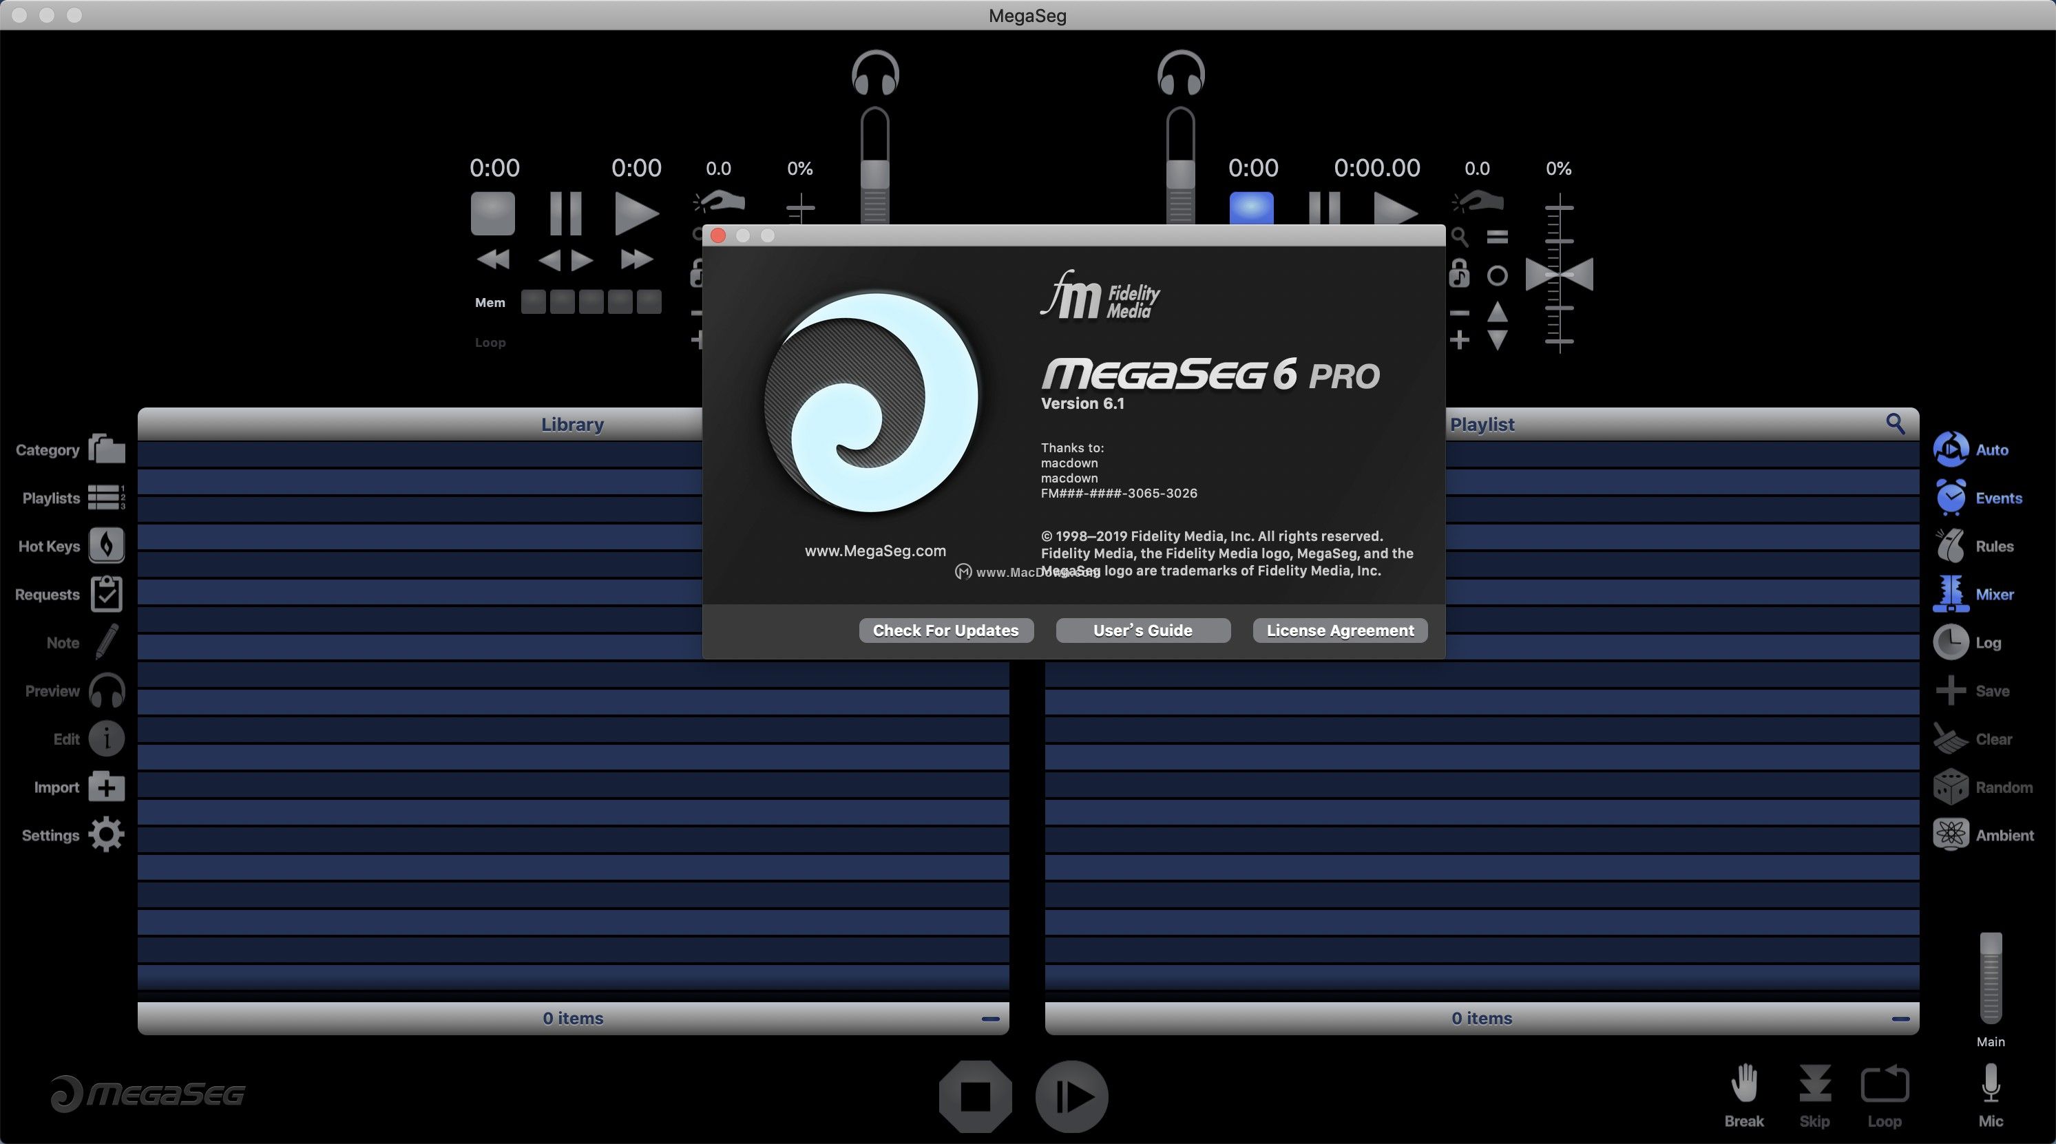Click the Clear playlist broom icon

pos(1951,739)
